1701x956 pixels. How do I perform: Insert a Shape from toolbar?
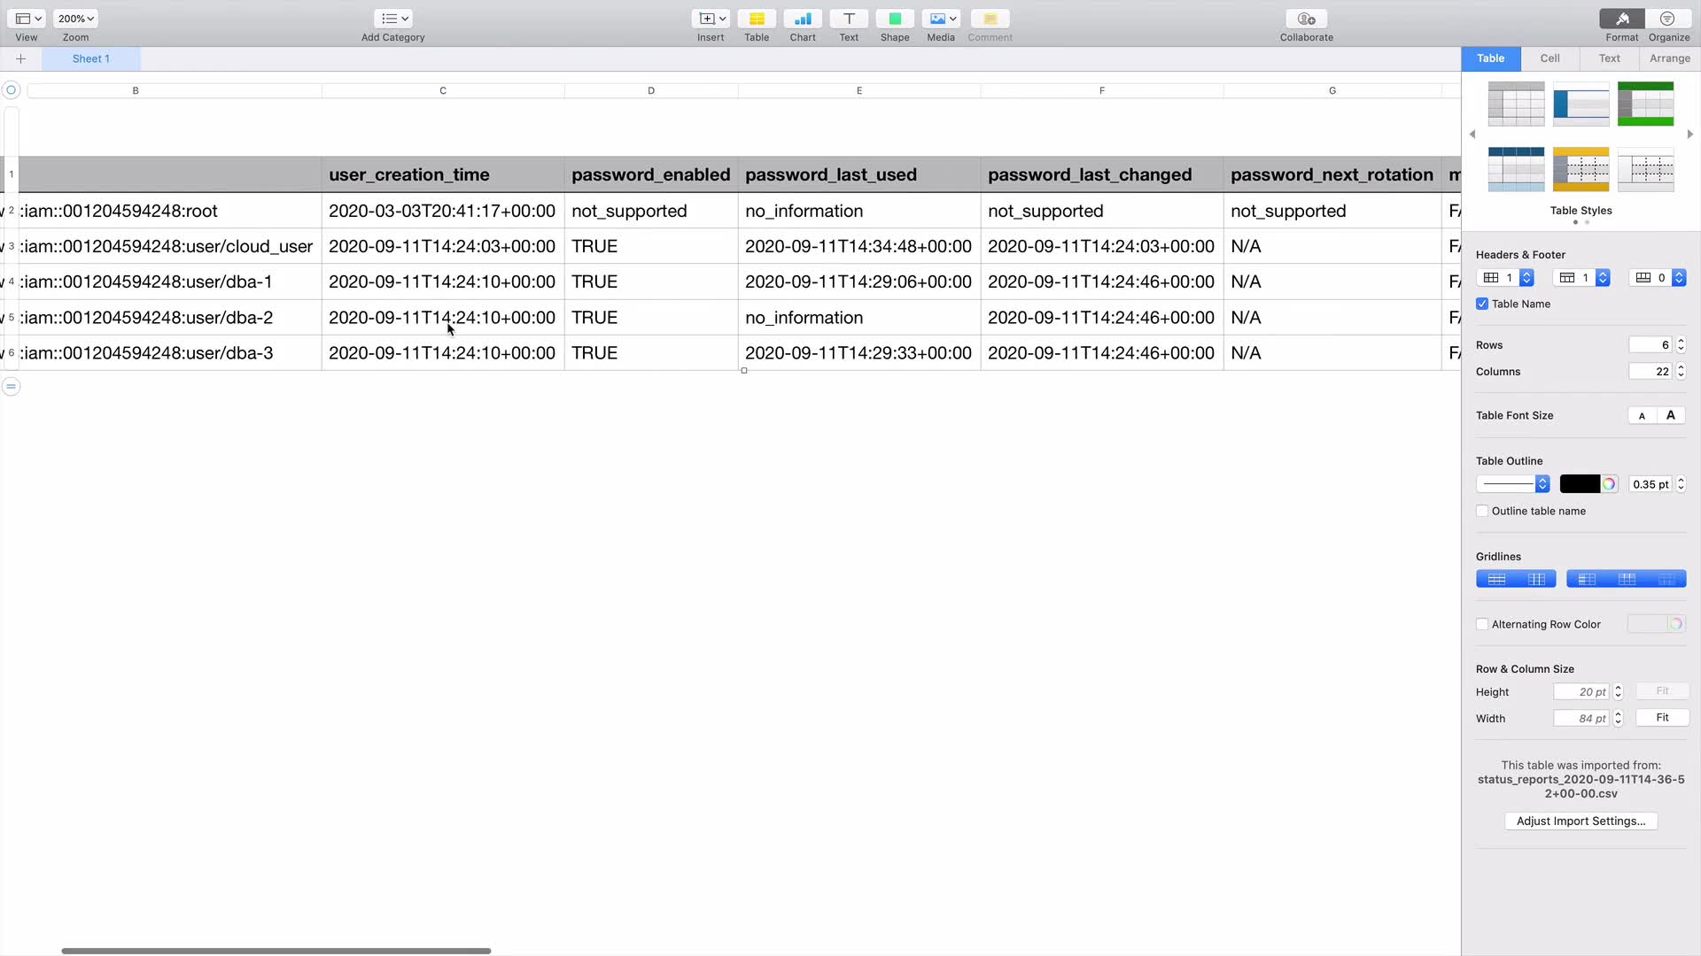(895, 19)
